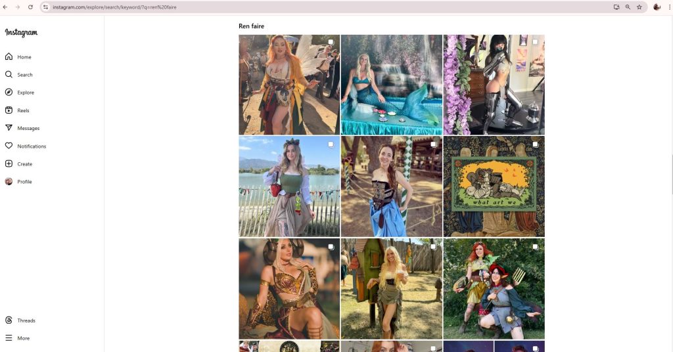Image resolution: width=673 pixels, height=352 pixels.
Task: Open the mermaid waterfall post thumbnail
Action: tap(392, 85)
